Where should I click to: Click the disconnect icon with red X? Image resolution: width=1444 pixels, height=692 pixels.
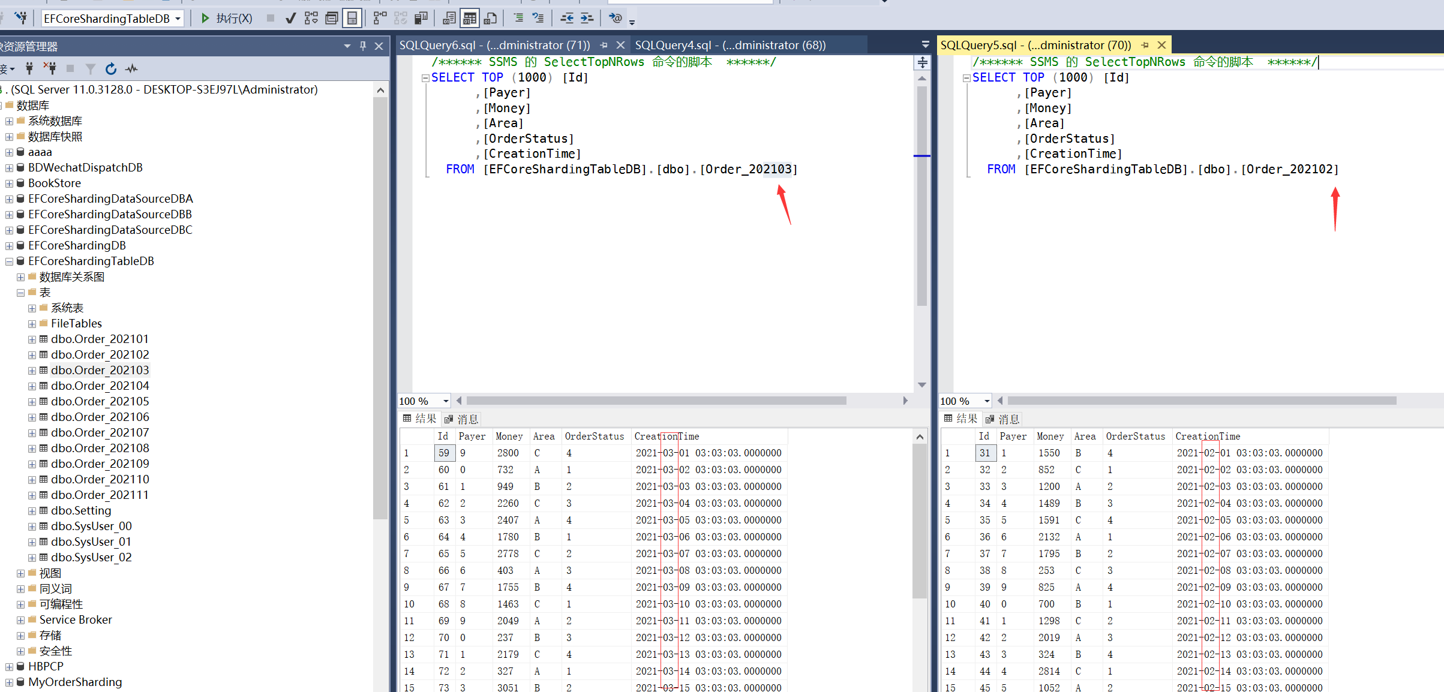pyautogui.click(x=50, y=69)
